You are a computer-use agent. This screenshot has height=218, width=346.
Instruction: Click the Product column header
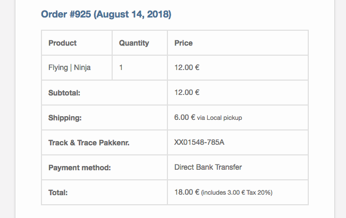pyautogui.click(x=62, y=43)
